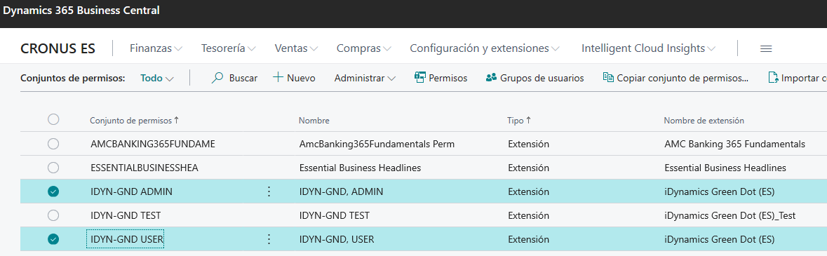827x256 pixels.
Task: Click iDynamics Green Dot (ES)_Test extension cell
Action: (730, 215)
